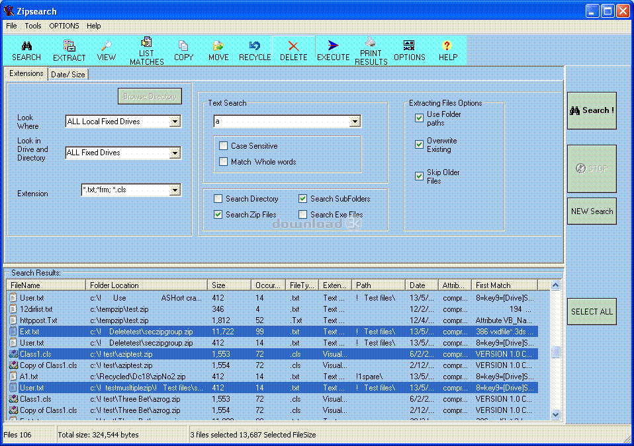The height and width of the screenshot is (446, 634).
Task: Click the size value 1,812
Action: coord(221,320)
